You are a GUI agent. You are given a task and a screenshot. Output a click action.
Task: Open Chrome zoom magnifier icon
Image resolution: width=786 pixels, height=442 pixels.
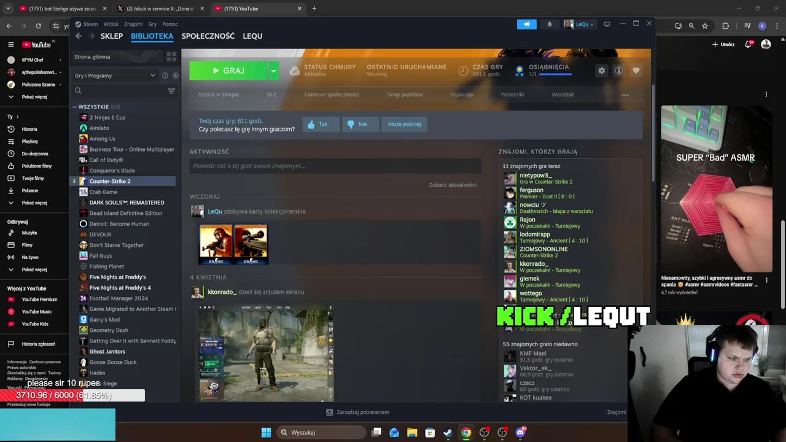pos(691,26)
